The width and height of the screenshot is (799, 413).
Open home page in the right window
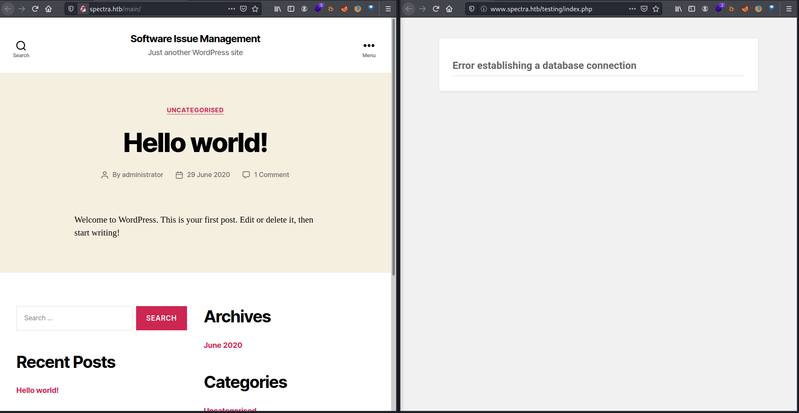tap(449, 9)
